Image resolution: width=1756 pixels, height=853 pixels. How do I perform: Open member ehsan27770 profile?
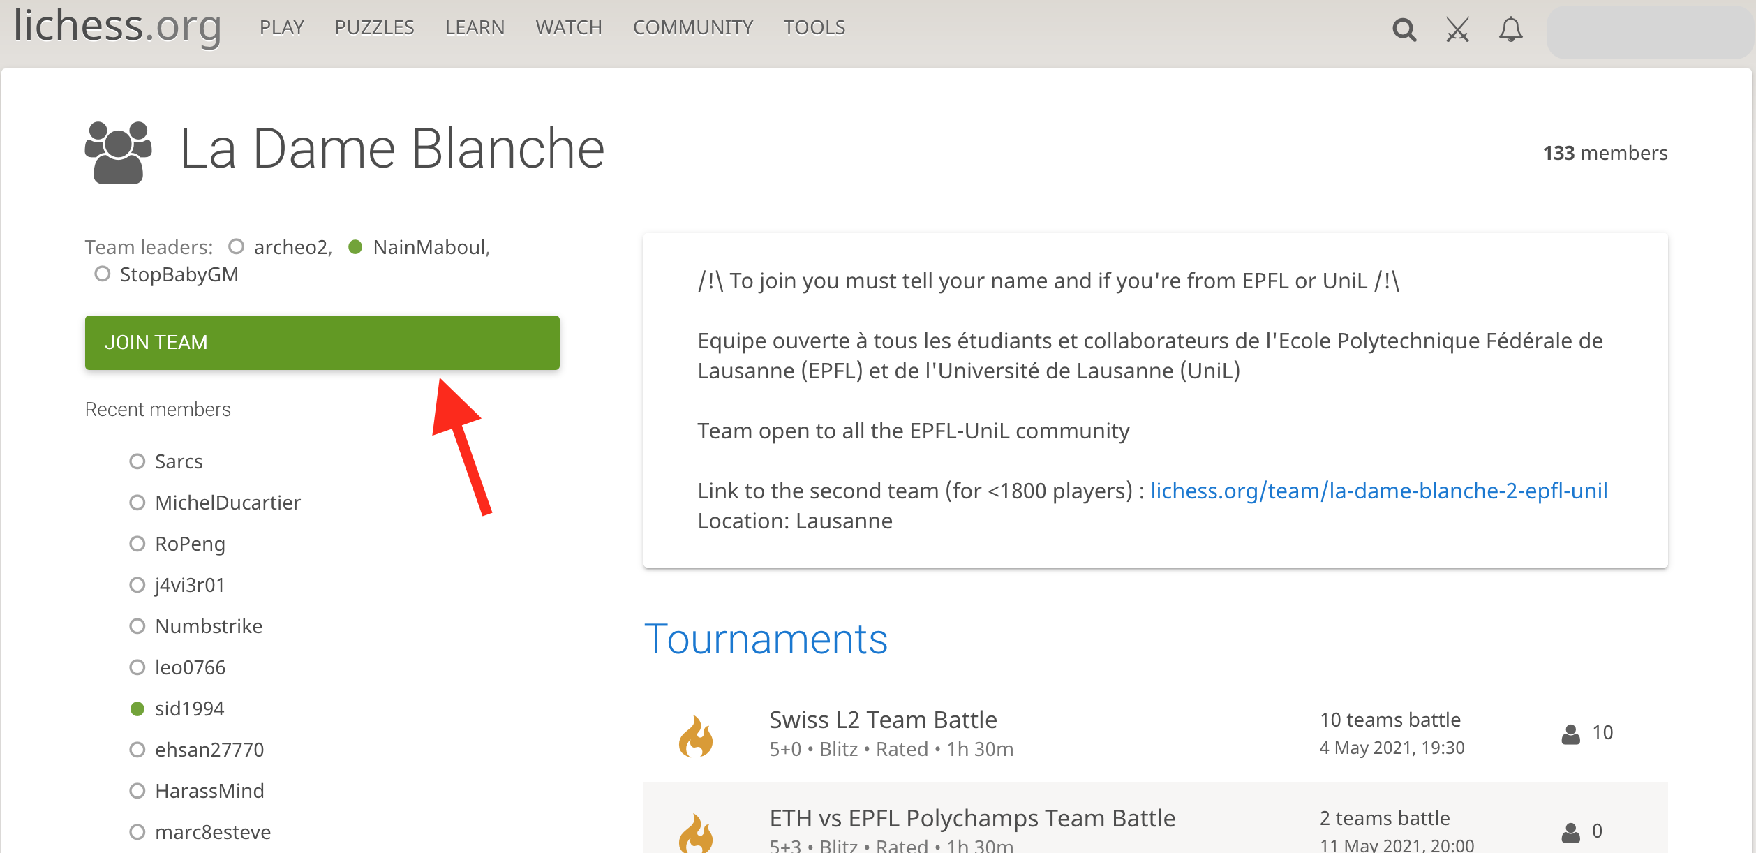[209, 750]
